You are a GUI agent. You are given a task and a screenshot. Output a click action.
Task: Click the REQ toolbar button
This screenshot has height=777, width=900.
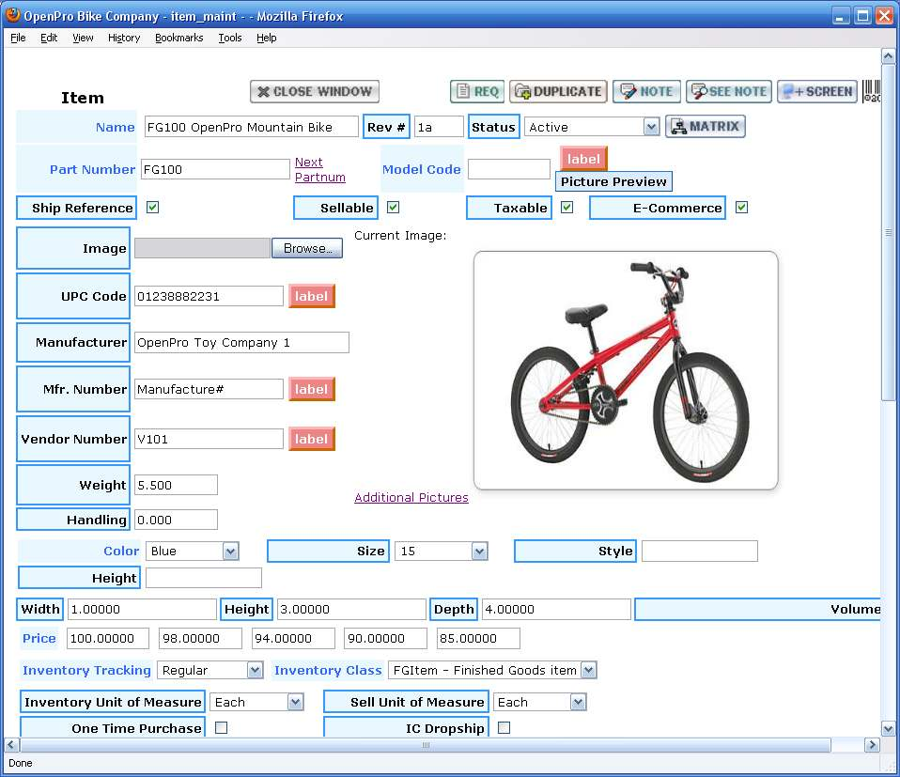click(477, 91)
